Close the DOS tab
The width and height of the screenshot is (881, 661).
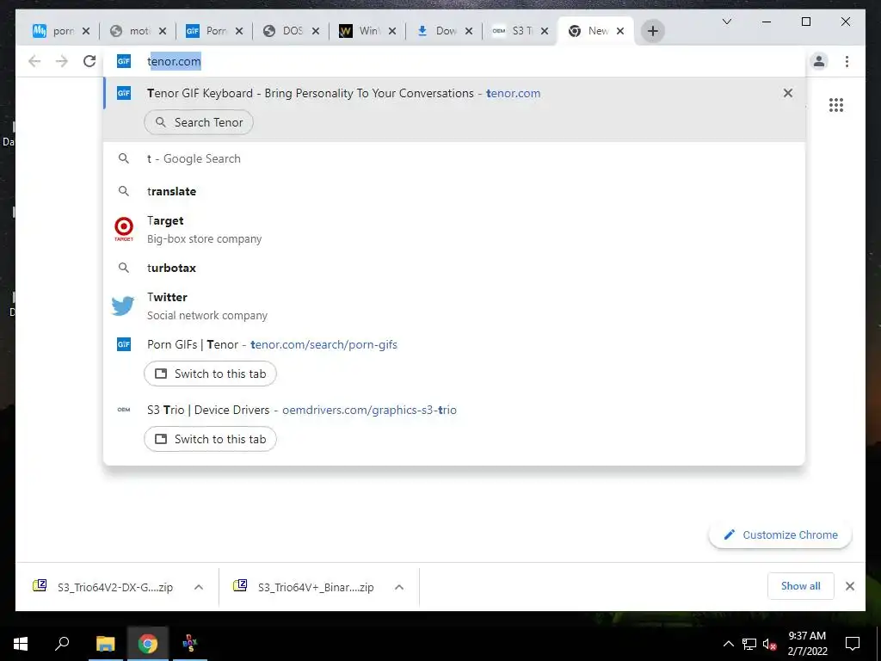pyautogui.click(x=315, y=31)
